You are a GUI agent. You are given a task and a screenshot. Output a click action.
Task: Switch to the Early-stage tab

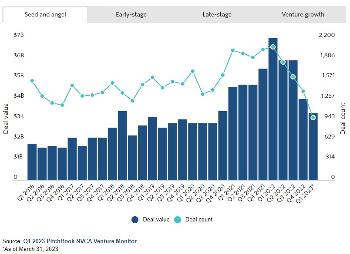(131, 15)
